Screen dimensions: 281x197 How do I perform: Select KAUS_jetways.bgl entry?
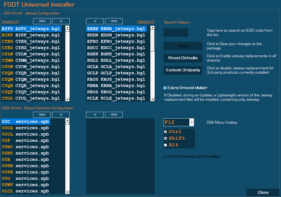point(116,79)
